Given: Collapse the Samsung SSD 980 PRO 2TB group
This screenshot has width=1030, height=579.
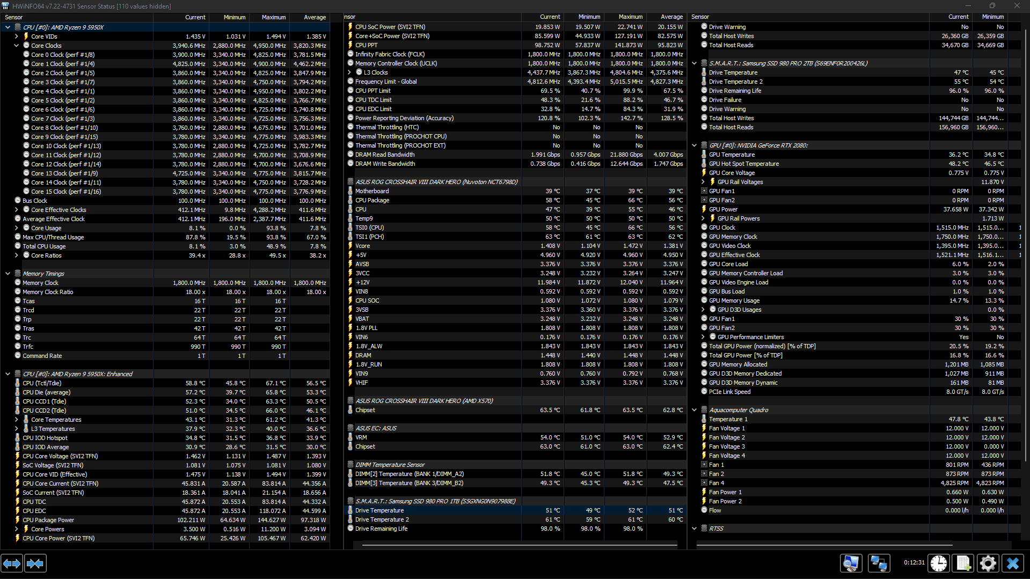Looking at the screenshot, I should pos(694,63).
